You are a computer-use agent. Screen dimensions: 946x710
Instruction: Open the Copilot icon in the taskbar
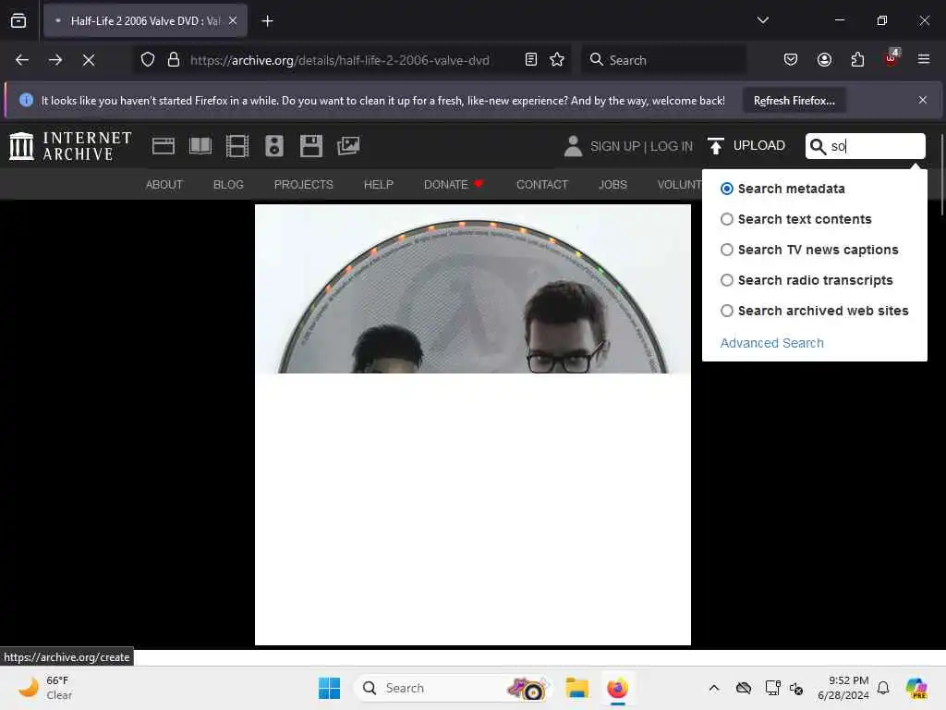click(916, 688)
